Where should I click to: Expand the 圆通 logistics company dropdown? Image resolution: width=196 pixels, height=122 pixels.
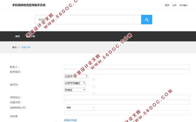pyautogui.click(x=80, y=108)
